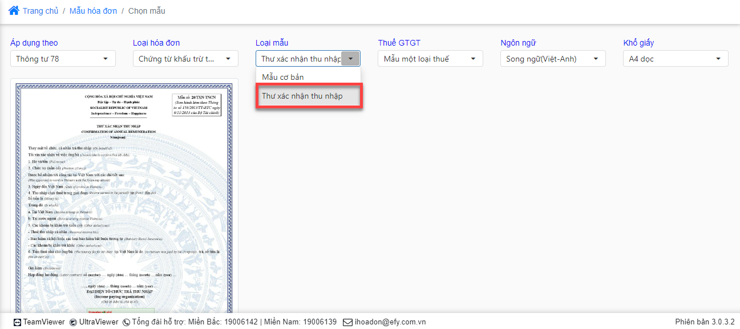This screenshot has height=329, width=740.
Task: Click the phone support hotline icon
Action: [126, 322]
